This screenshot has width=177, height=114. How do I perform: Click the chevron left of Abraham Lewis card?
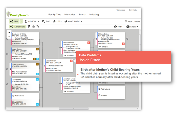[62, 84]
